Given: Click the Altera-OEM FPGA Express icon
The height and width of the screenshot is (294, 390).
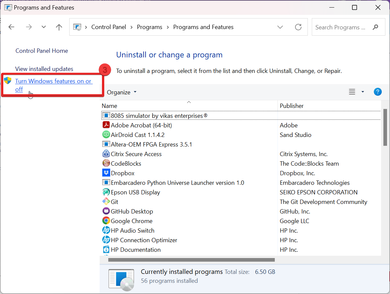Looking at the screenshot, I should point(106,144).
